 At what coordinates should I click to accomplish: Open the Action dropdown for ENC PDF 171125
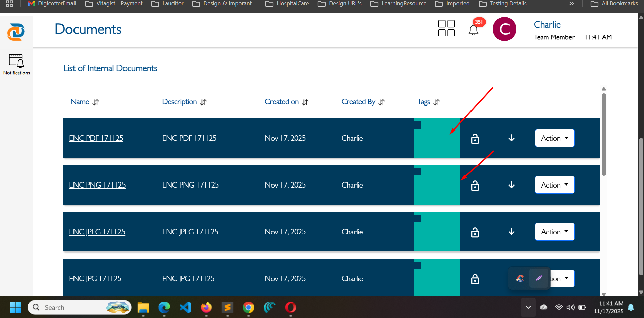coord(554,138)
